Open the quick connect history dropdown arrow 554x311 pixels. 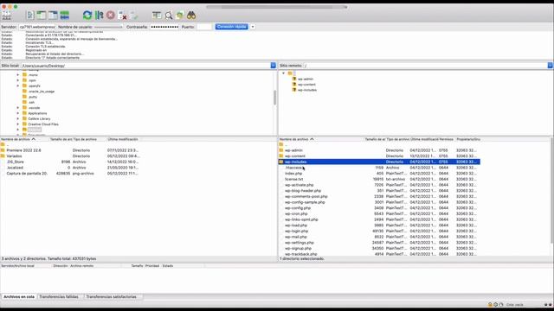click(x=253, y=27)
